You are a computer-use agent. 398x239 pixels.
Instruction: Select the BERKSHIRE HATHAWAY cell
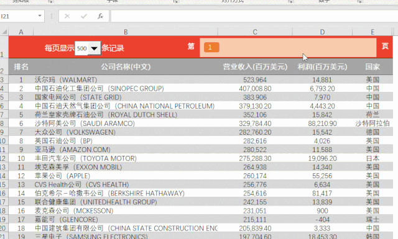(x=126, y=194)
